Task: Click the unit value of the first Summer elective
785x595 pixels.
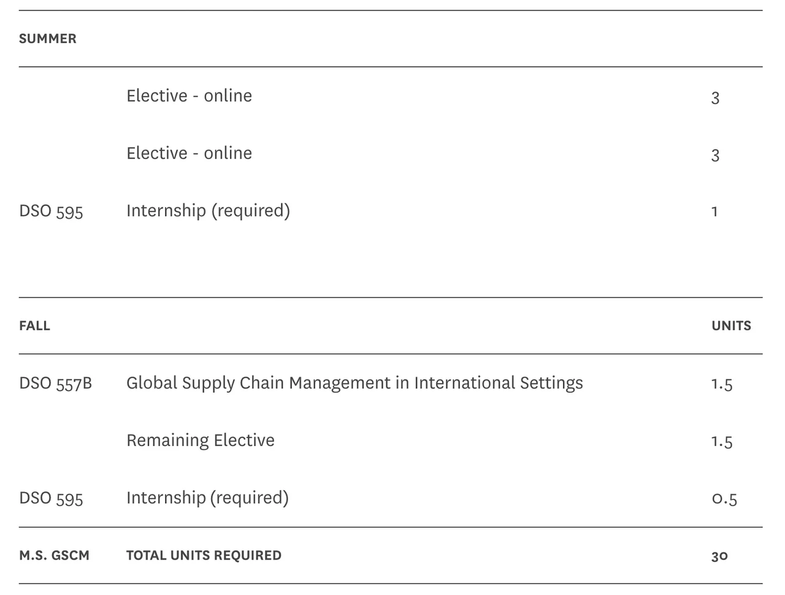Action: pos(715,97)
